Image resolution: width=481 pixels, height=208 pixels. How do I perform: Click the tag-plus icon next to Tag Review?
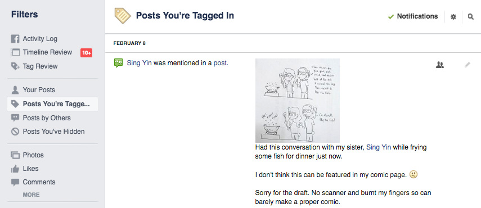tap(15, 66)
